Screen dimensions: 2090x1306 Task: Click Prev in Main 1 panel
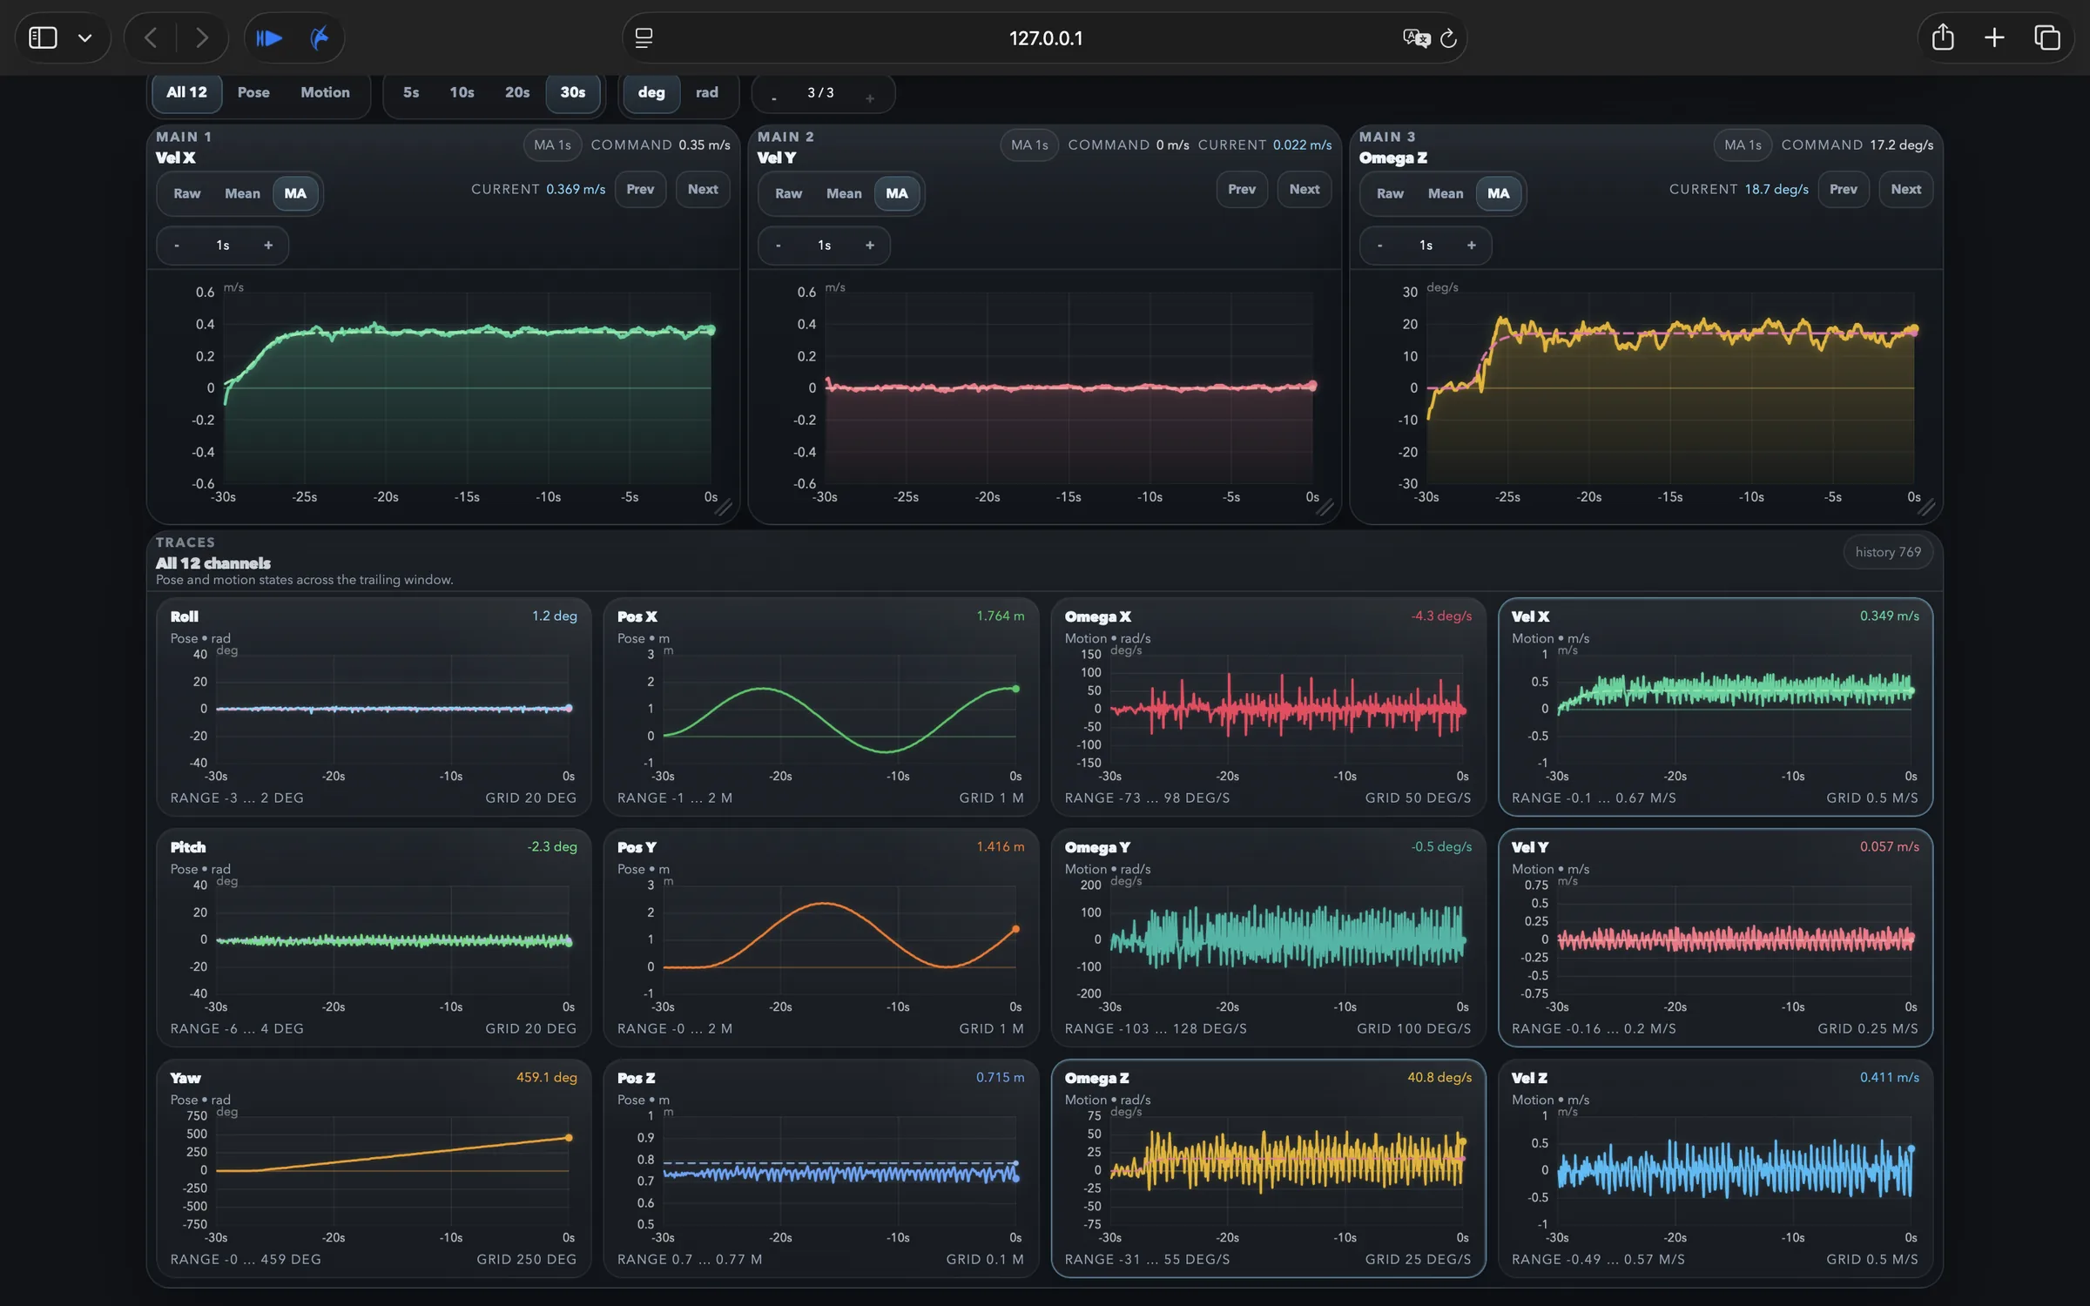(x=640, y=189)
